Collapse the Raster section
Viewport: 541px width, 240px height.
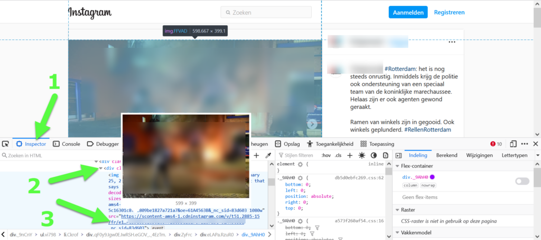click(397, 210)
